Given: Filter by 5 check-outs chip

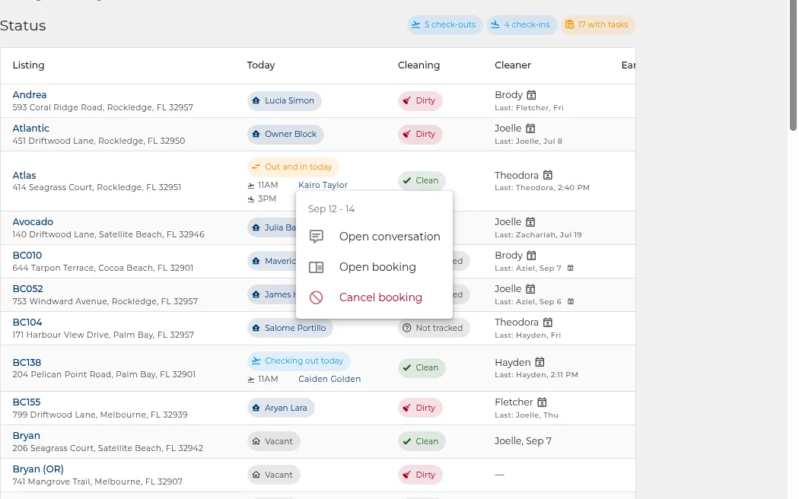Looking at the screenshot, I should 444,24.
